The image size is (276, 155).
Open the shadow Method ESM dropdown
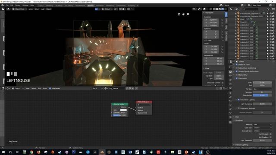pos(262,124)
